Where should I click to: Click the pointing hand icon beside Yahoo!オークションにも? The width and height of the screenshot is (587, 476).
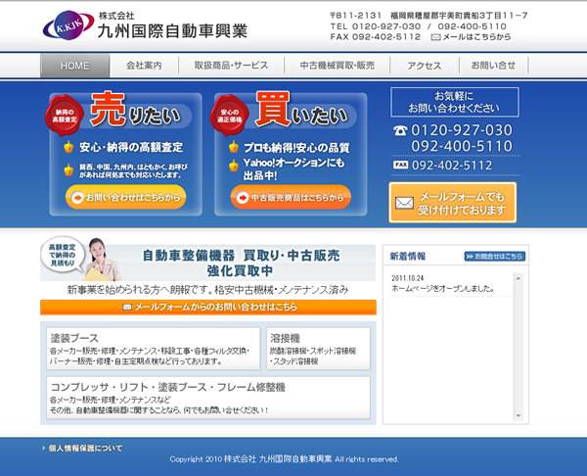[x=234, y=165]
